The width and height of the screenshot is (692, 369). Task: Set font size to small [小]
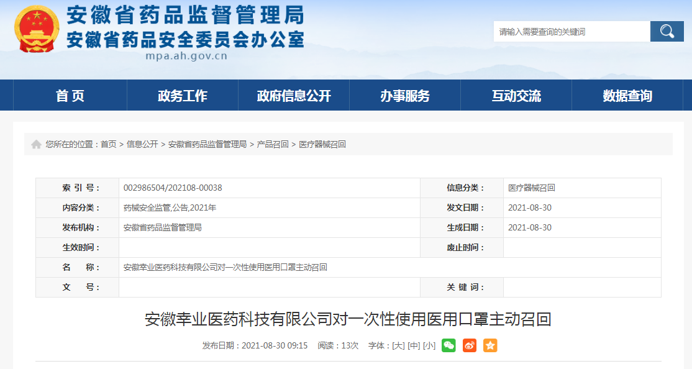point(429,345)
